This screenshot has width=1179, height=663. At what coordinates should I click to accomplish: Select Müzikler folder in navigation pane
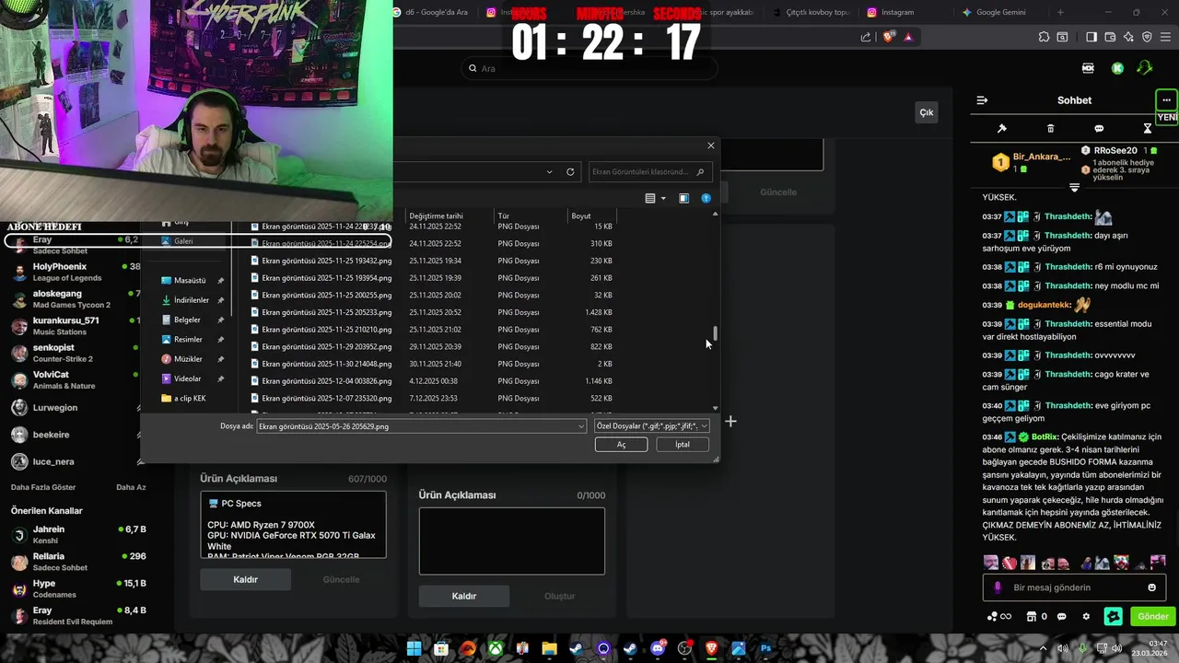[188, 359]
